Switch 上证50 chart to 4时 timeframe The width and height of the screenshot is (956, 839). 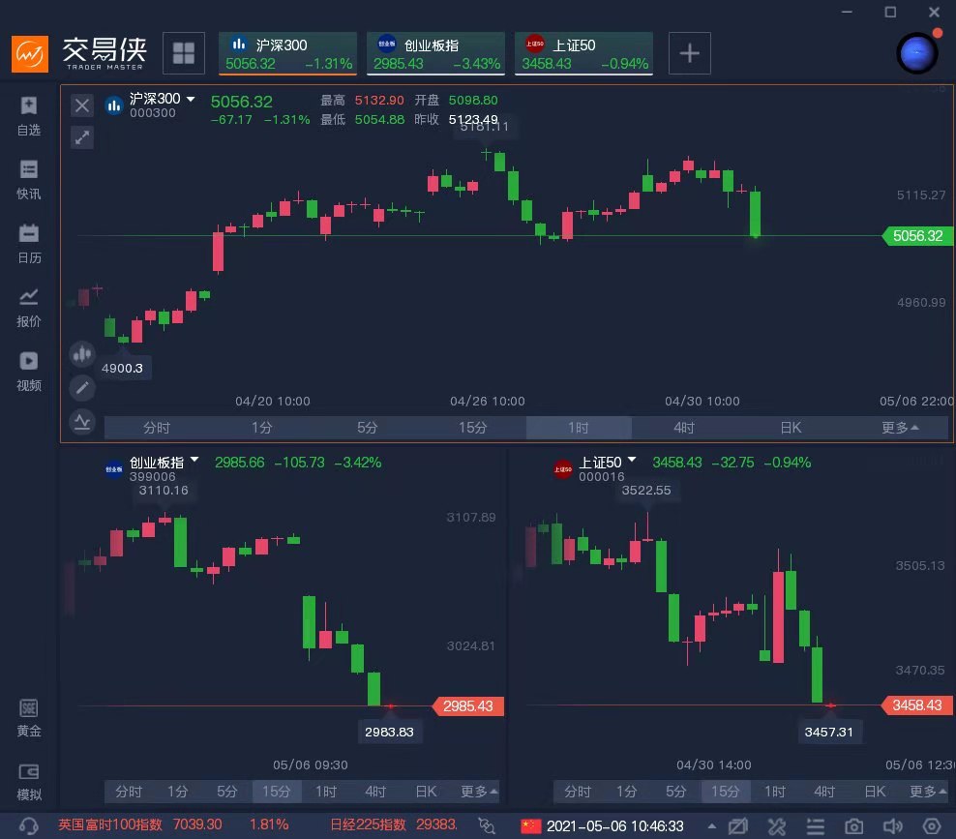(824, 792)
